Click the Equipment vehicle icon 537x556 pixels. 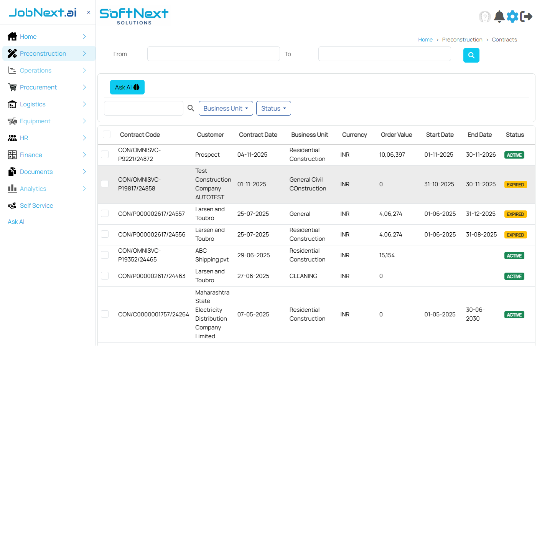point(12,121)
